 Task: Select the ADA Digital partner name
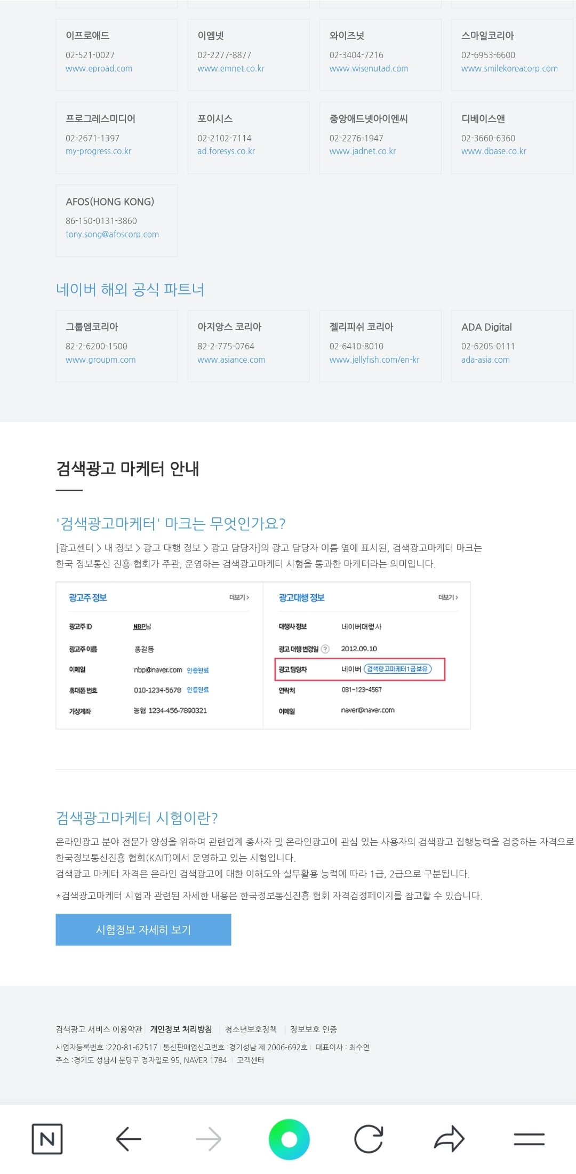[x=486, y=327]
